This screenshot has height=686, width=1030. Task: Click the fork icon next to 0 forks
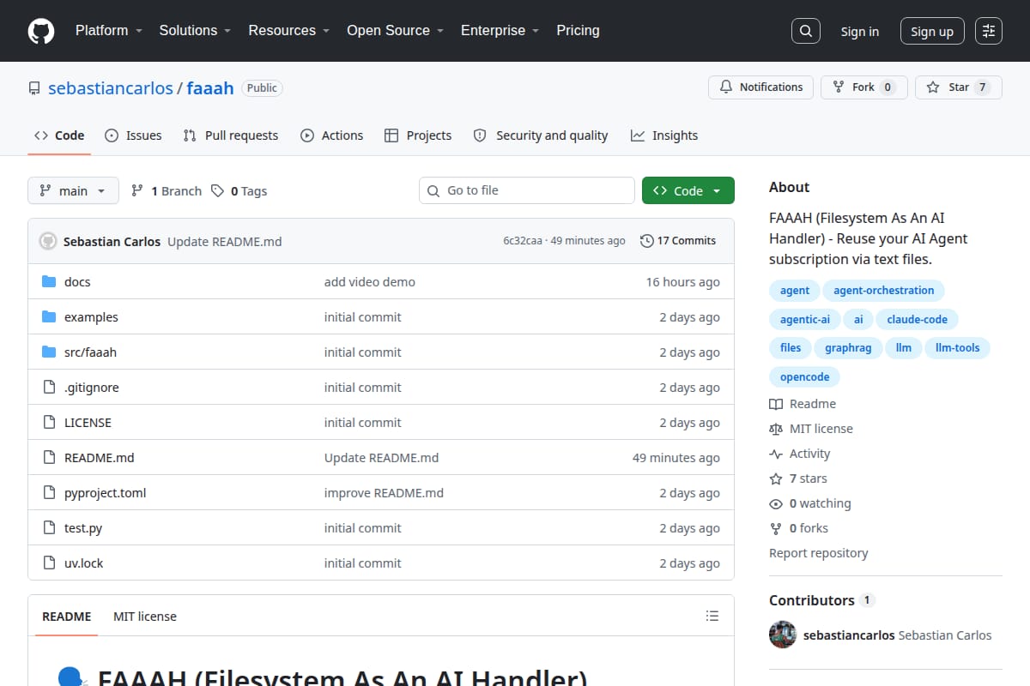(x=776, y=528)
